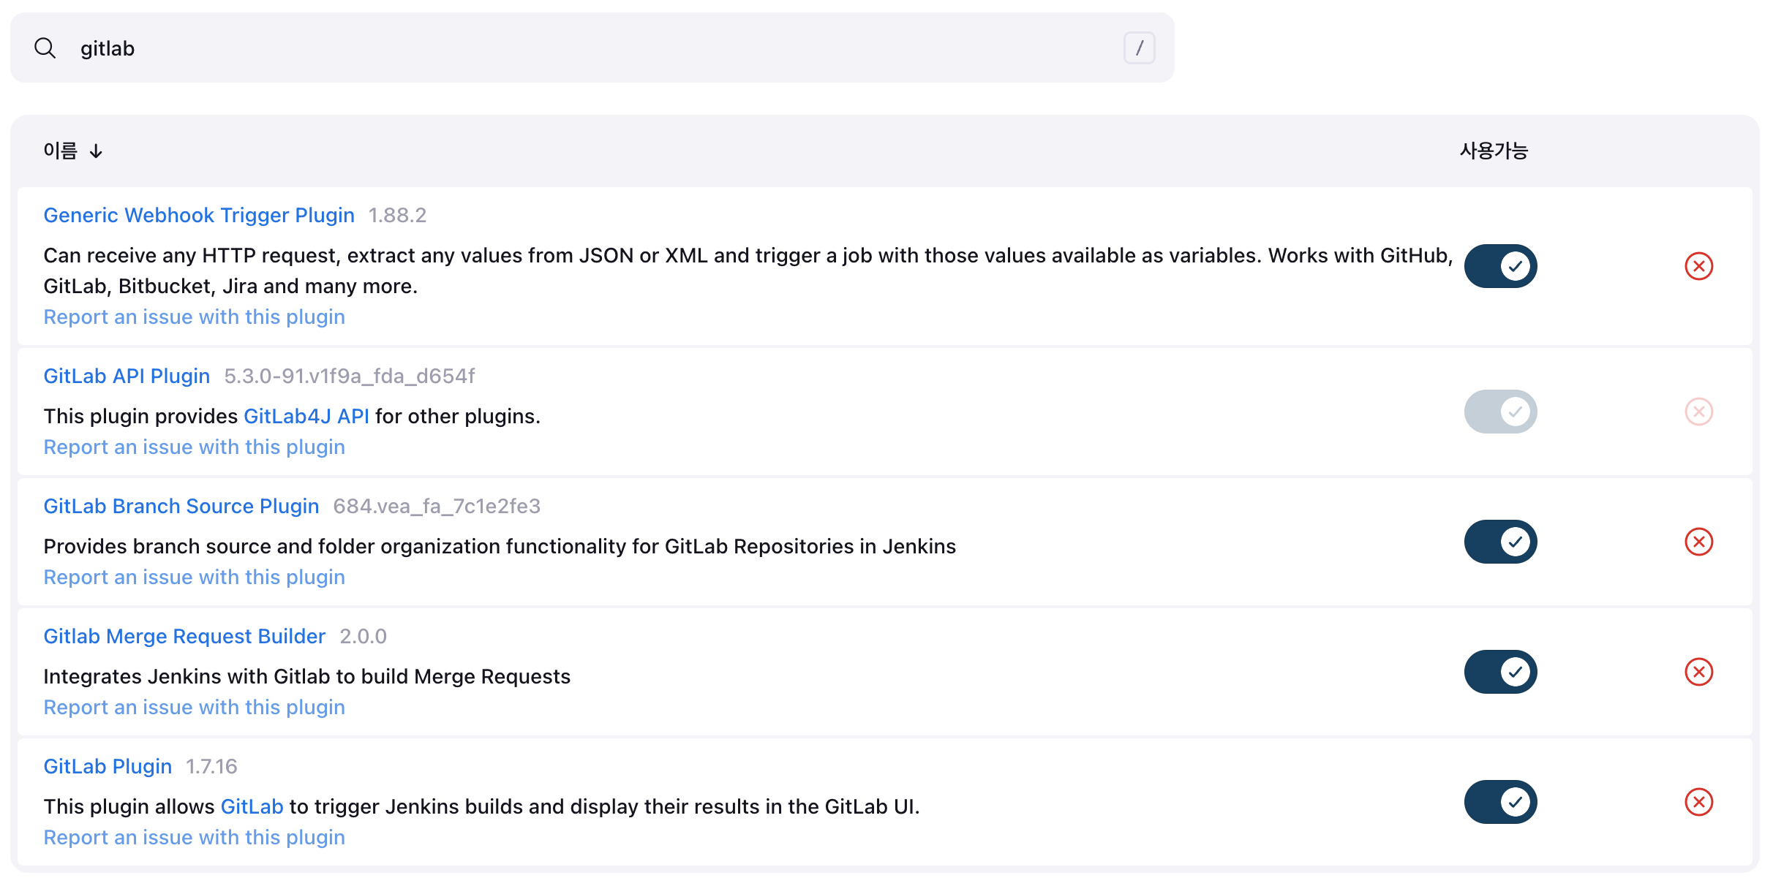
Task: Open Gitlab Merge Request Builder page
Action: click(184, 636)
